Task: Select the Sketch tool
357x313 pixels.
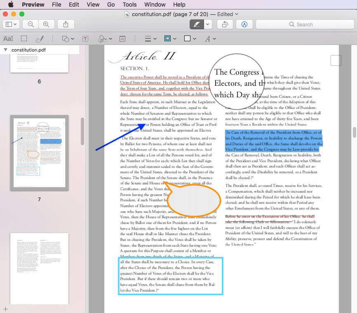Action: 39,38
